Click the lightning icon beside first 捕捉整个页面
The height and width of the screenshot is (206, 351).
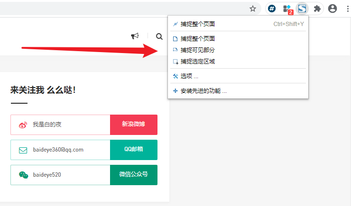(x=175, y=24)
